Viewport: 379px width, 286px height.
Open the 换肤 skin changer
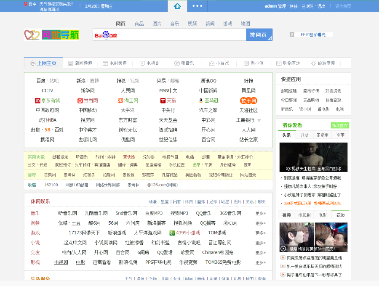[x=294, y=6]
